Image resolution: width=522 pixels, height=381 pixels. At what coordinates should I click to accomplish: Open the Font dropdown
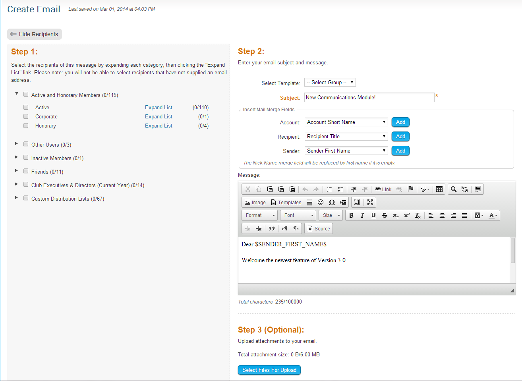coord(298,215)
